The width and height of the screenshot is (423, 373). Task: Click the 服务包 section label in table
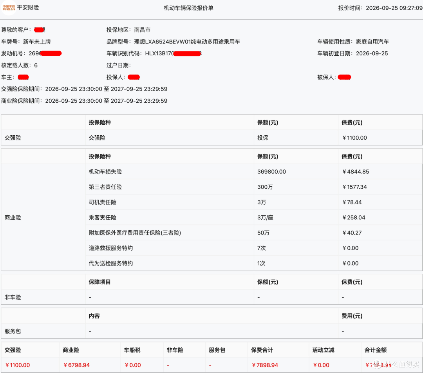tap(13, 331)
